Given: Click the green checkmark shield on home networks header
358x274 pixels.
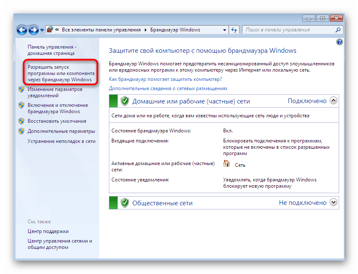Looking at the screenshot, I should 124,101.
